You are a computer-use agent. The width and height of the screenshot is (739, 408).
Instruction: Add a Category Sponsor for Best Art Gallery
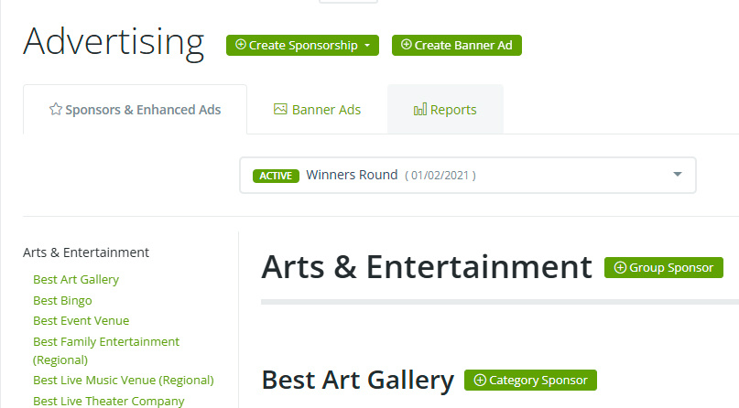[531, 380]
